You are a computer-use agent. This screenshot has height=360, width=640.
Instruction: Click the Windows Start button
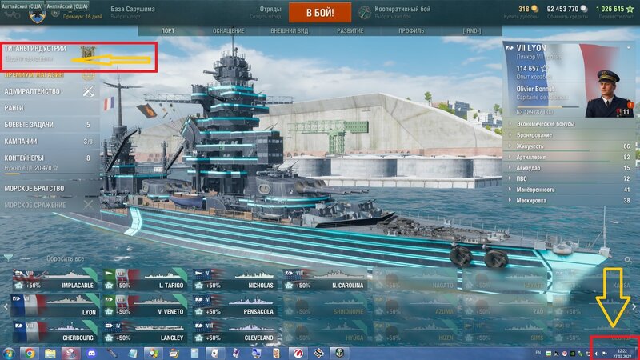point(9,354)
